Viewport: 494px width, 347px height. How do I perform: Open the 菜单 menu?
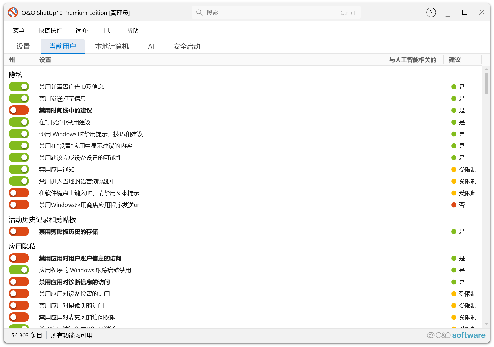pyautogui.click(x=19, y=30)
